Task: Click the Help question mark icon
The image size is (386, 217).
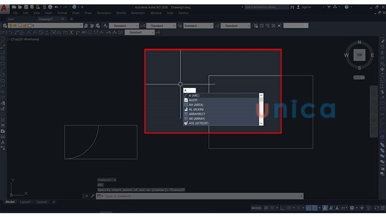Action: [x=345, y=7]
